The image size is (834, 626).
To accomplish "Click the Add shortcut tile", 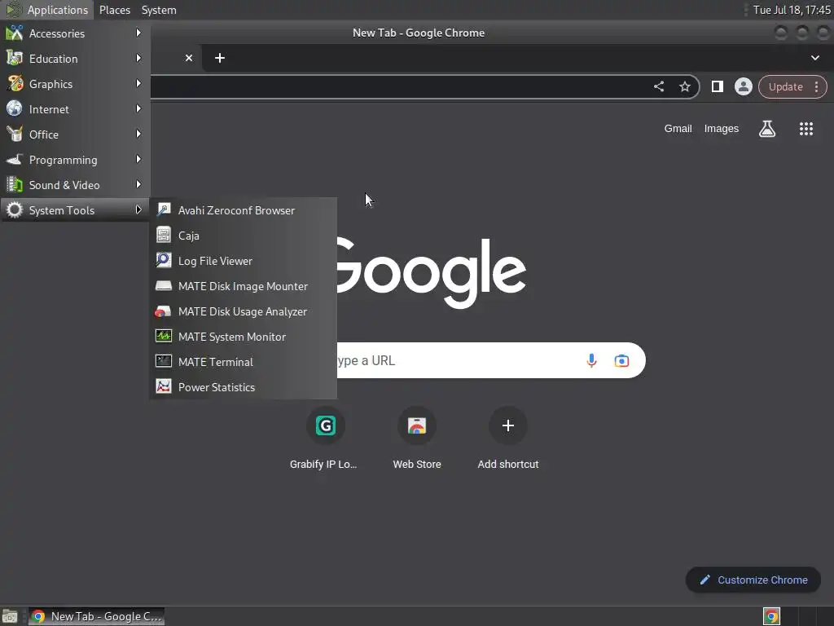I will click(x=508, y=439).
